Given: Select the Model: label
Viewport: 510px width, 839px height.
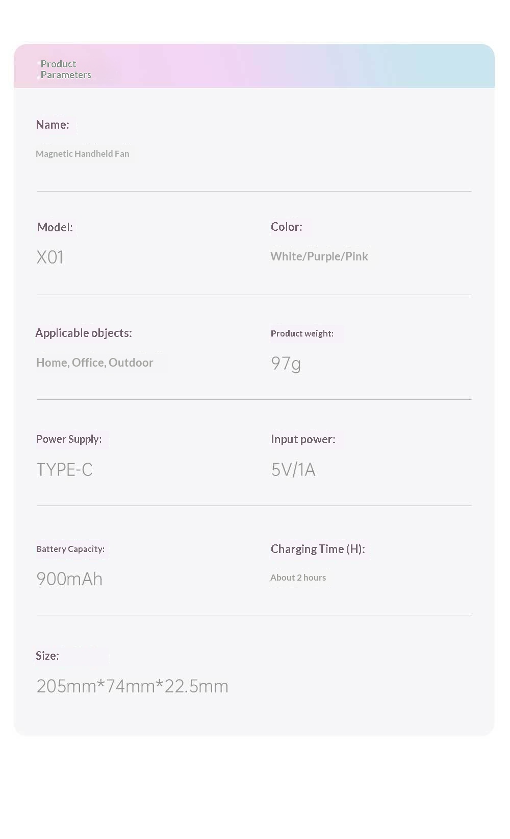Looking at the screenshot, I should click(x=55, y=227).
